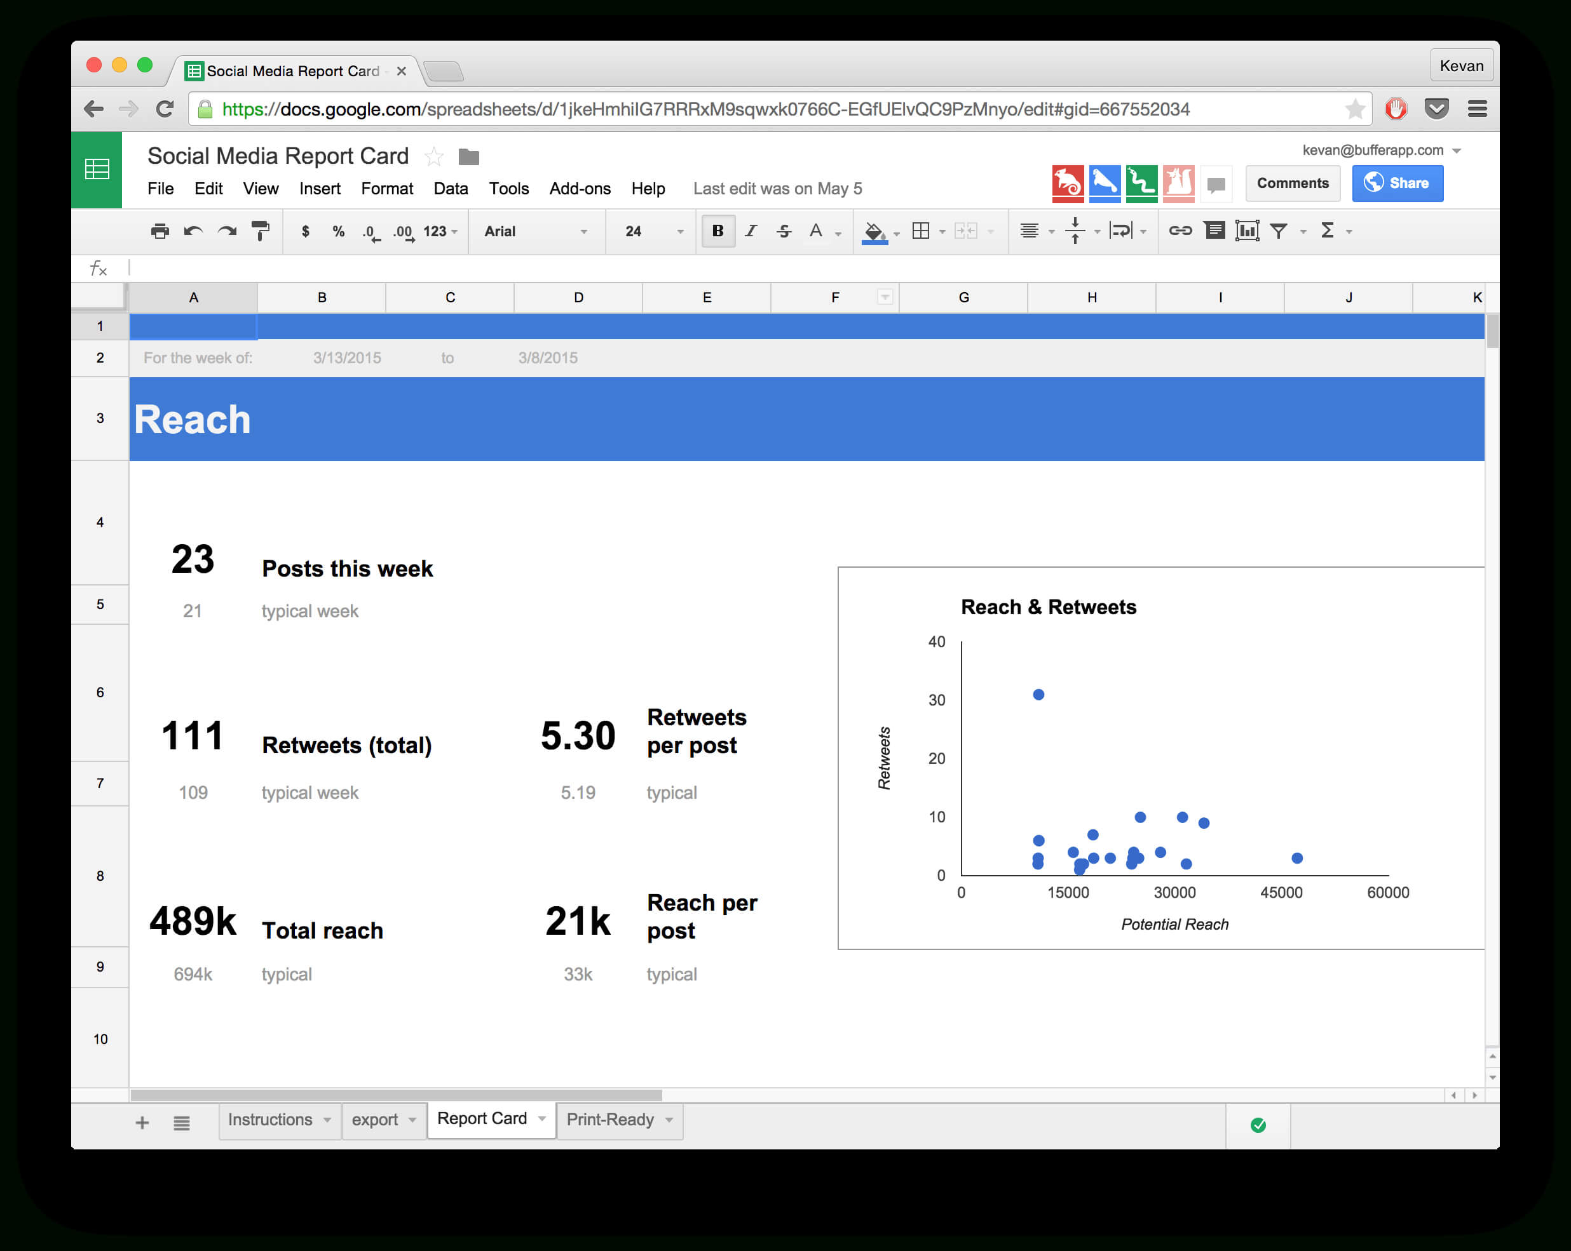Click the Bold formatting icon
The width and height of the screenshot is (1571, 1251).
pyautogui.click(x=716, y=230)
